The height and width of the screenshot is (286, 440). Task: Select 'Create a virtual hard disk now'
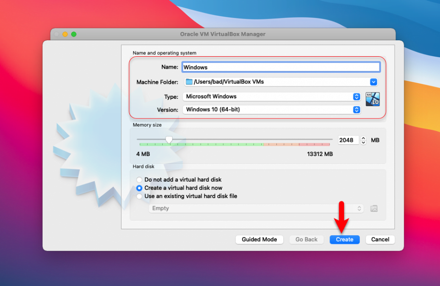[x=139, y=188]
